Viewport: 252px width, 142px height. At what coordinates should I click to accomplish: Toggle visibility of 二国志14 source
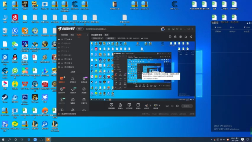(59, 67)
